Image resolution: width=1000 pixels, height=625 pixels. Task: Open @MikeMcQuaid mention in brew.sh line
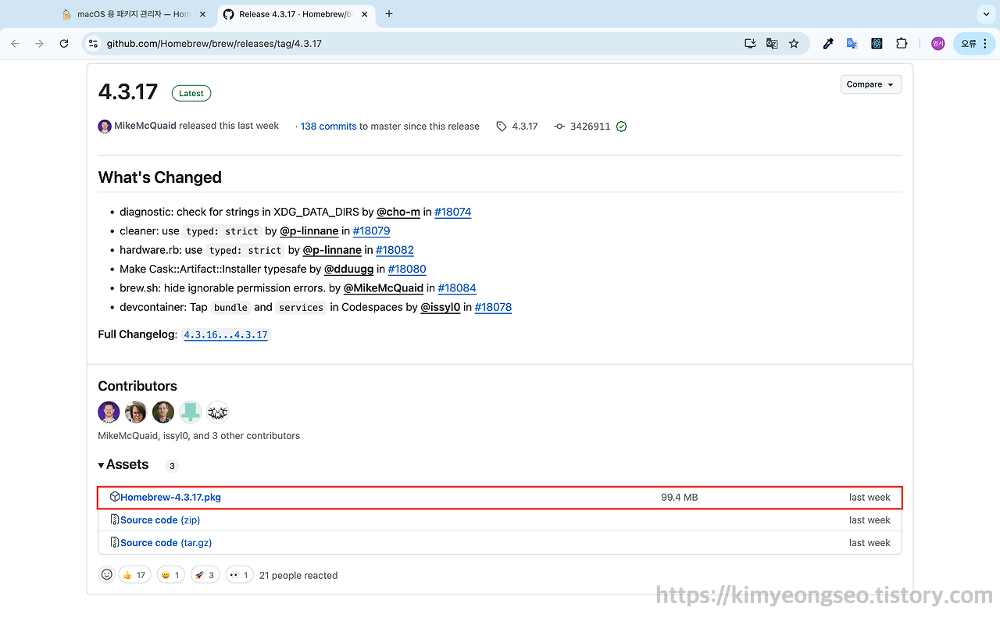(384, 288)
